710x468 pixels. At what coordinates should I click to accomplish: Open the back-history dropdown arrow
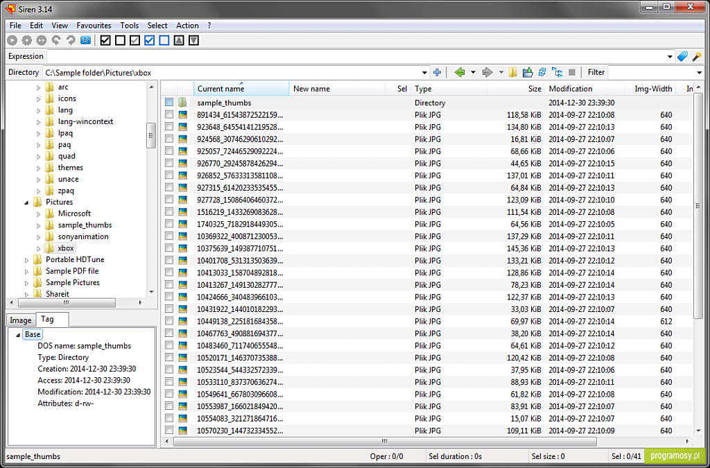[x=473, y=72]
